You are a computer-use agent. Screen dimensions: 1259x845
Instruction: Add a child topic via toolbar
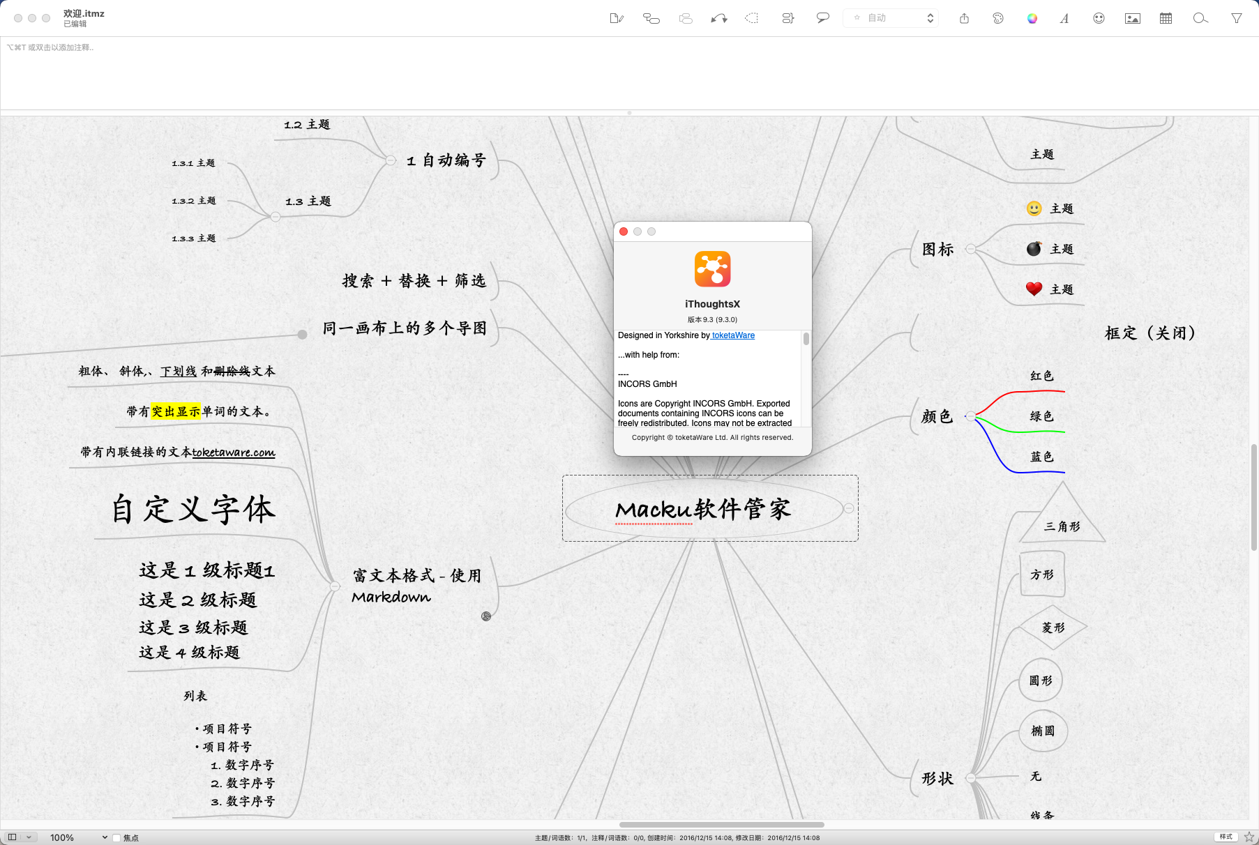(x=651, y=18)
